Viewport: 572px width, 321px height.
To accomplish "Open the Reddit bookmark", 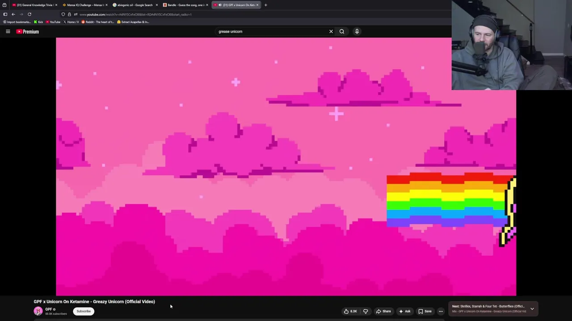I will pyautogui.click(x=97, y=22).
